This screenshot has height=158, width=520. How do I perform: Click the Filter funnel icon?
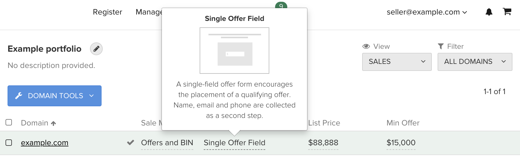pos(440,46)
